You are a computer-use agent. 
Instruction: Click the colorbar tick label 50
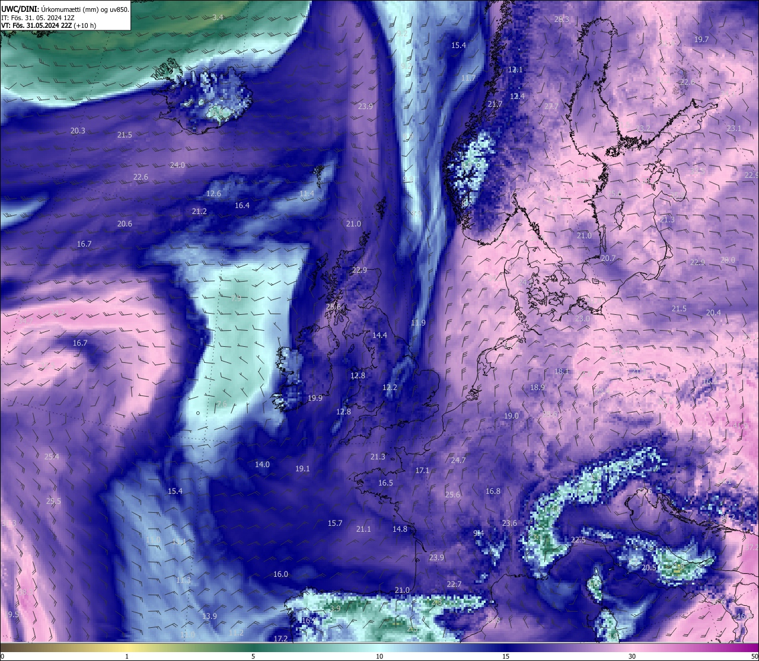pyautogui.click(x=754, y=656)
